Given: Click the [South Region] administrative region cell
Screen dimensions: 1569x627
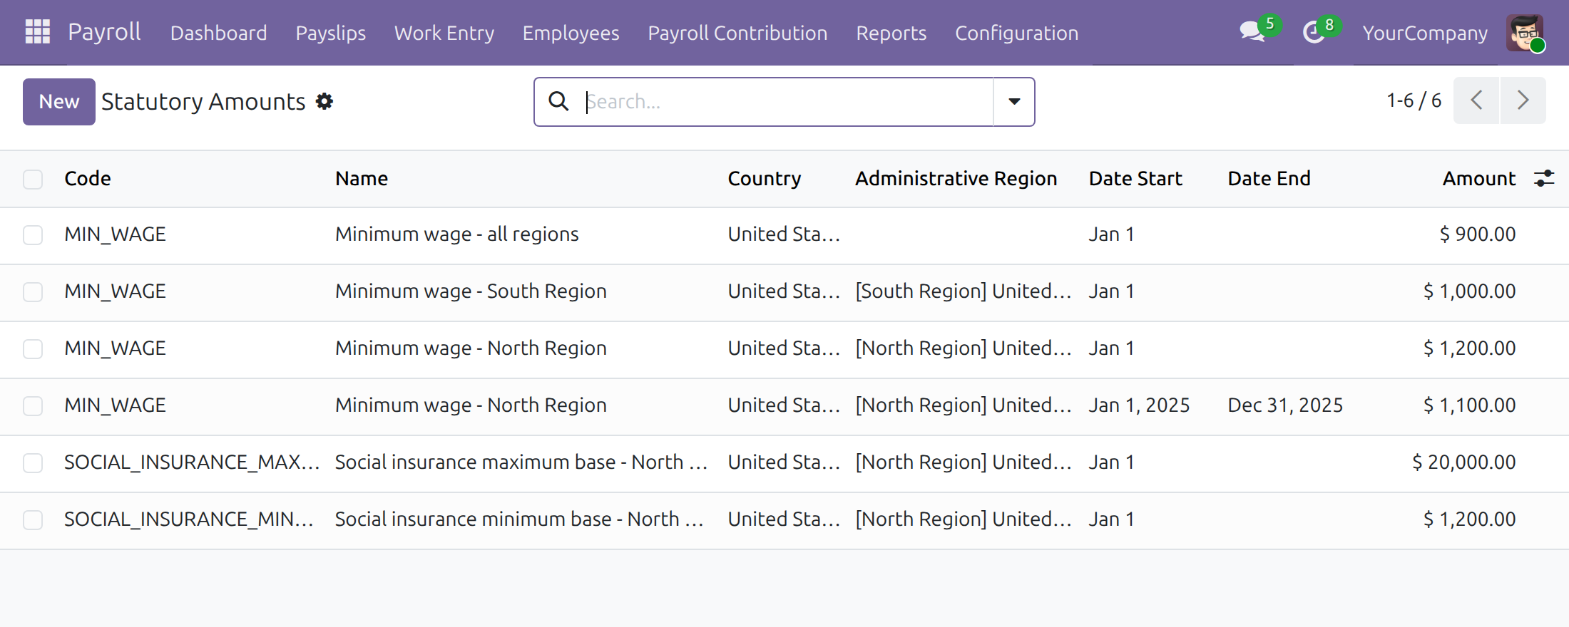Looking at the screenshot, I should [963, 291].
